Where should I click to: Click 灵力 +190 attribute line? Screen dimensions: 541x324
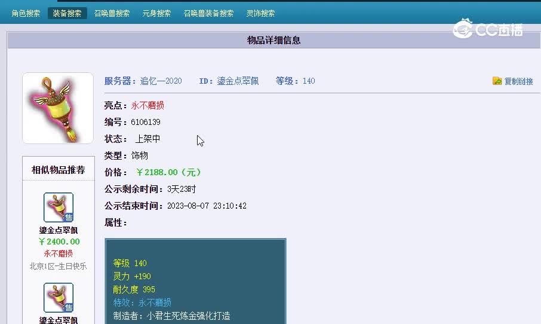coord(132,276)
